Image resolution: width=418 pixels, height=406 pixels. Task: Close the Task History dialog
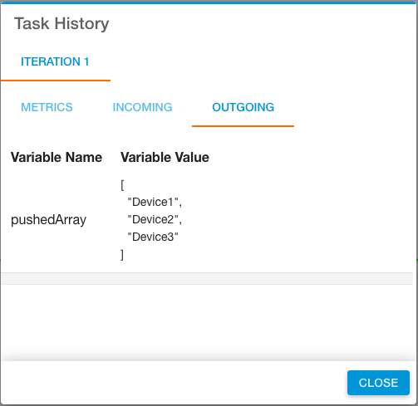click(378, 383)
